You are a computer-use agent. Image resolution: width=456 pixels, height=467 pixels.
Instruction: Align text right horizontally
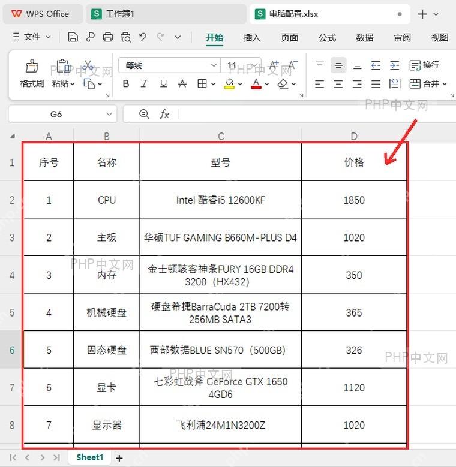click(x=357, y=84)
